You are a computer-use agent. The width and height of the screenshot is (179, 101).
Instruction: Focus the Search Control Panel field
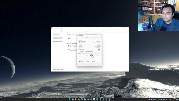pos(116,31)
